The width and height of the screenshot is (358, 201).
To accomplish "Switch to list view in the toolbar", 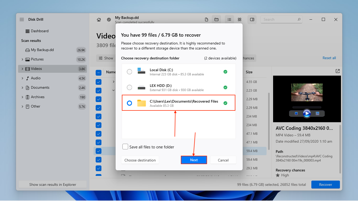I will (229, 19).
